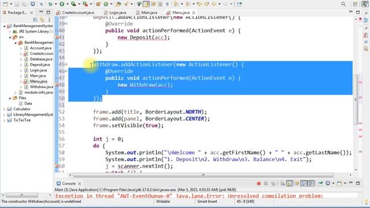Switch to CreateAccount.java editor tab
The height and width of the screenshot is (208, 370).
(x=75, y=13)
